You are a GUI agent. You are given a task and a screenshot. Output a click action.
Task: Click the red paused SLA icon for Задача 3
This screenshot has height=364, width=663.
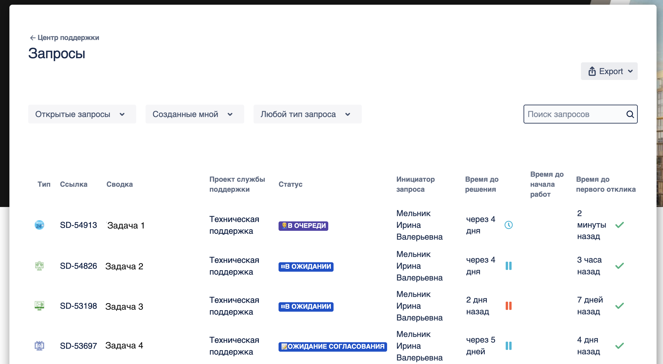(509, 306)
